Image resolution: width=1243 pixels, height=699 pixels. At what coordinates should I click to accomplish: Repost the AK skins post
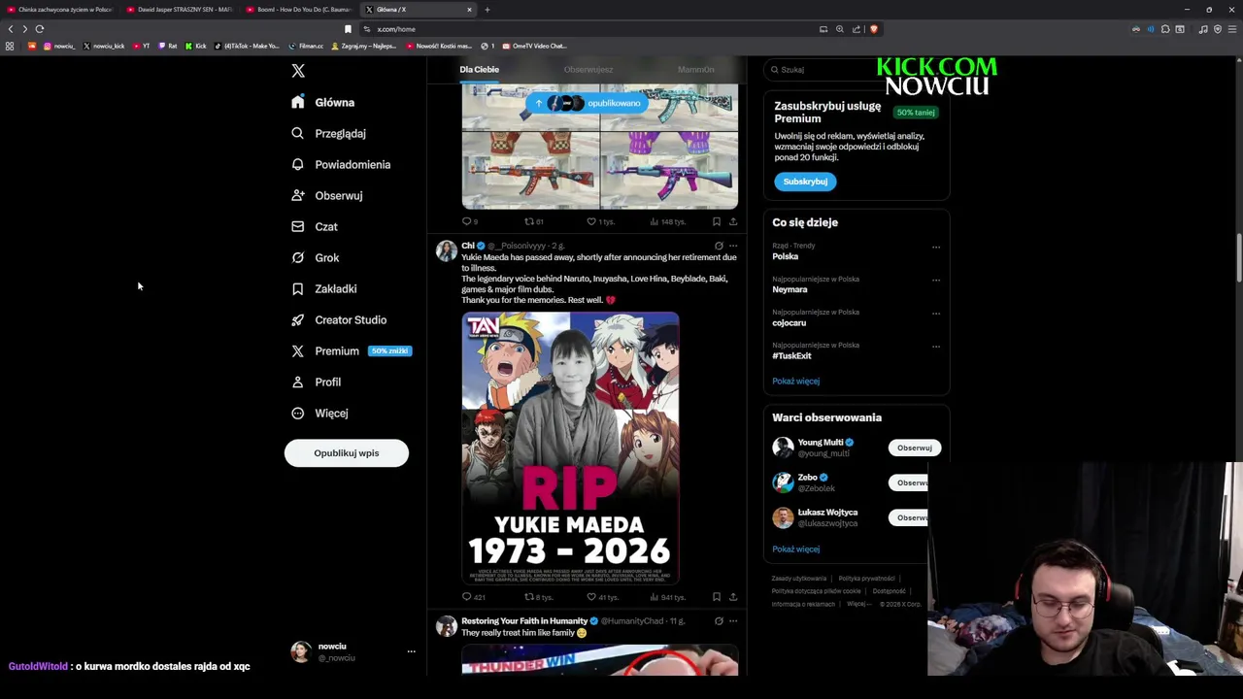(533, 221)
